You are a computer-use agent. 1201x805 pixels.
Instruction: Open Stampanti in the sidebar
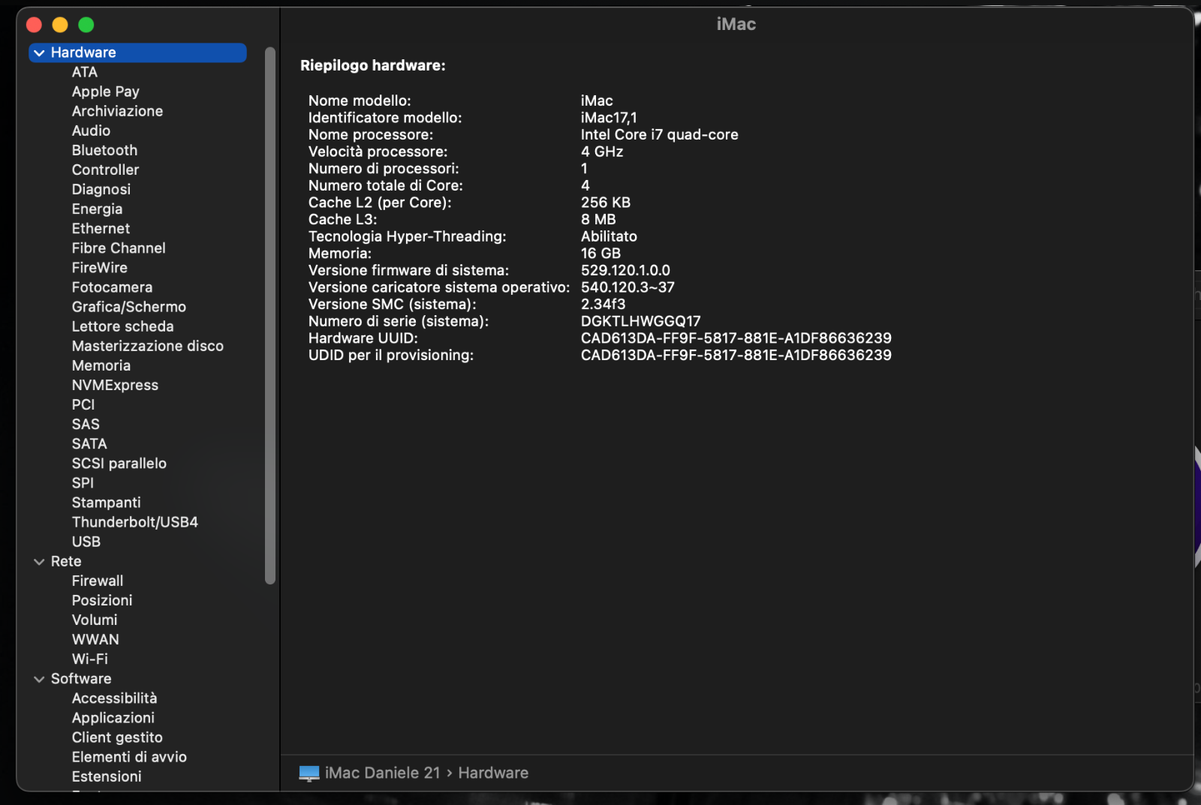[x=107, y=503]
